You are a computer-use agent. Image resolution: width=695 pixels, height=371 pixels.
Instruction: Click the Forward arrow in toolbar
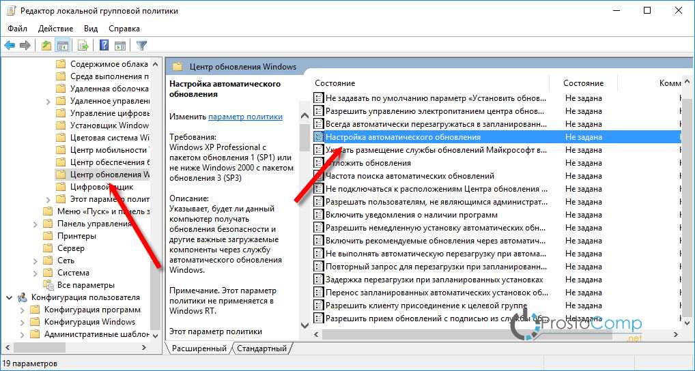click(25, 46)
